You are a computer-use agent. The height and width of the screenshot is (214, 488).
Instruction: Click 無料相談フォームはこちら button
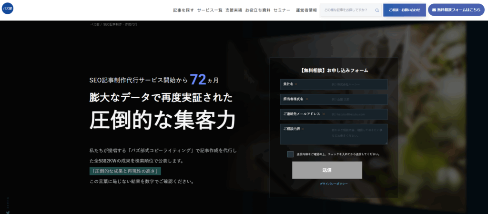click(x=456, y=10)
